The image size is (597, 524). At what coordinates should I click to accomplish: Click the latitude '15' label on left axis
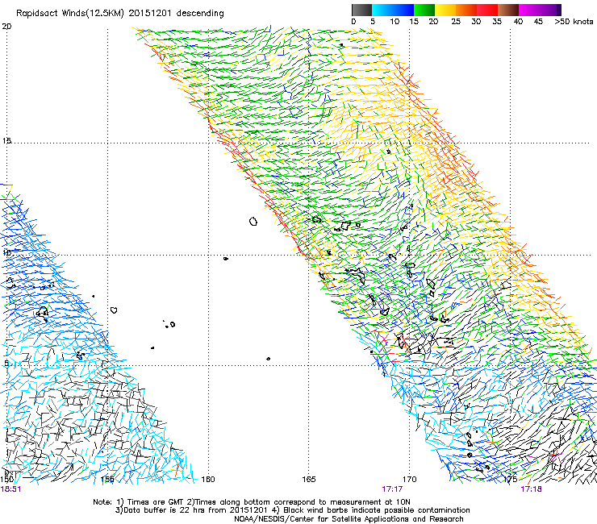[x=6, y=141]
